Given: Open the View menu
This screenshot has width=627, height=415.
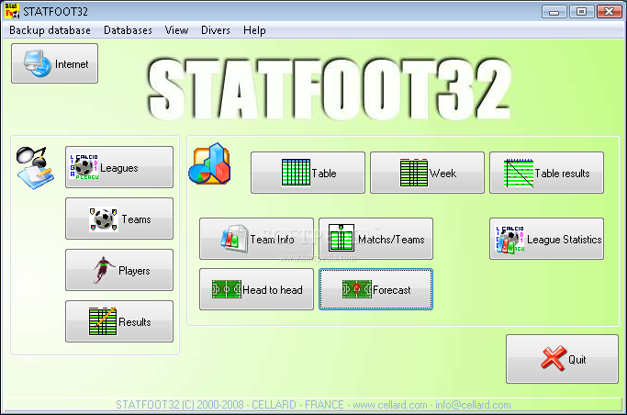Looking at the screenshot, I should [176, 30].
